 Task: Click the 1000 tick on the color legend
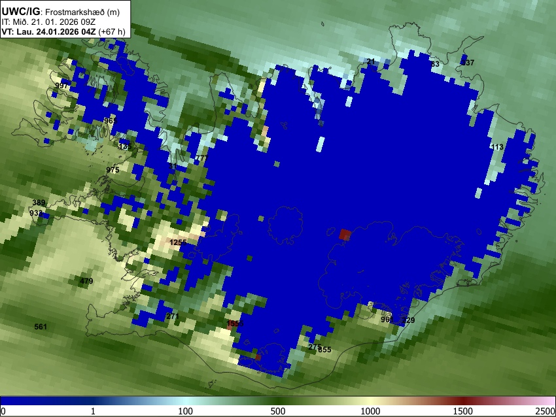pos(370,411)
